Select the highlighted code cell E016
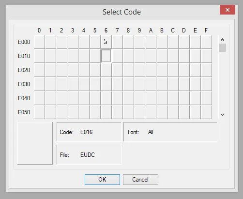 (x=106, y=56)
